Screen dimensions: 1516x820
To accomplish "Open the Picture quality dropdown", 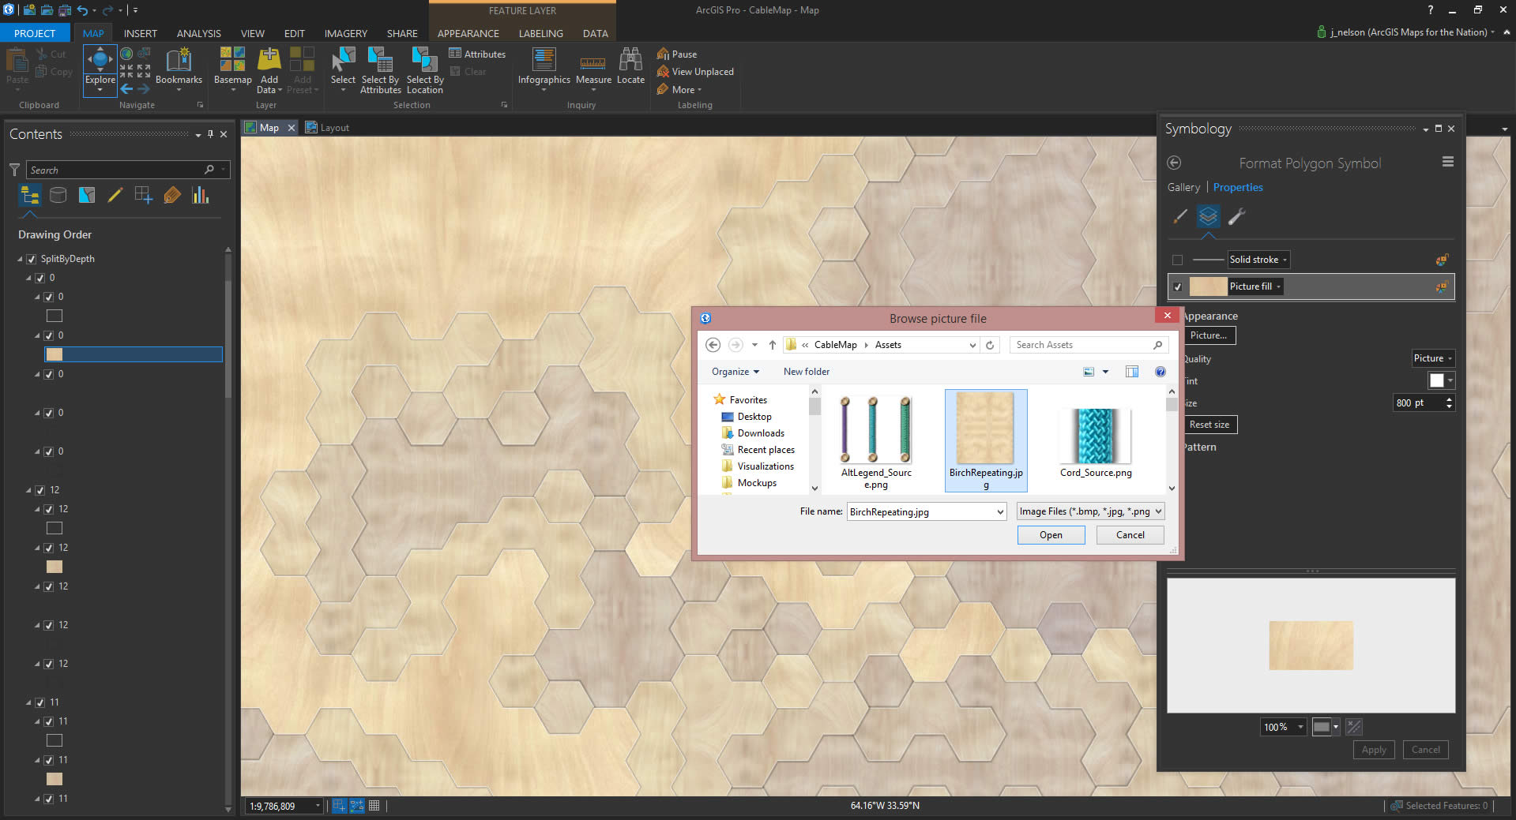I will pyautogui.click(x=1432, y=358).
